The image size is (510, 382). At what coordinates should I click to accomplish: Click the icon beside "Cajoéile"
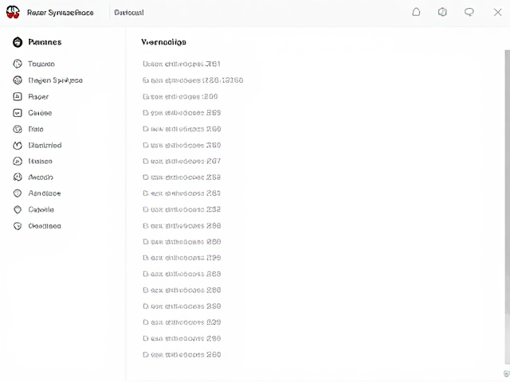[x=18, y=209]
